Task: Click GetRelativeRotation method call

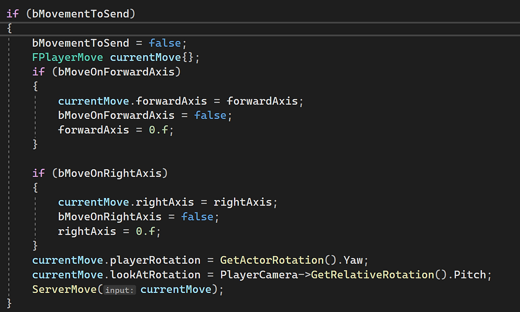Action: [x=372, y=275]
